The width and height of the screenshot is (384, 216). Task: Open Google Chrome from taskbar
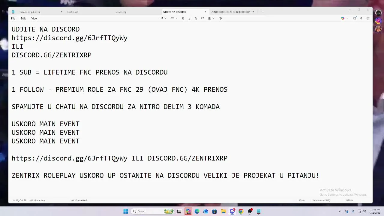tap(241, 211)
